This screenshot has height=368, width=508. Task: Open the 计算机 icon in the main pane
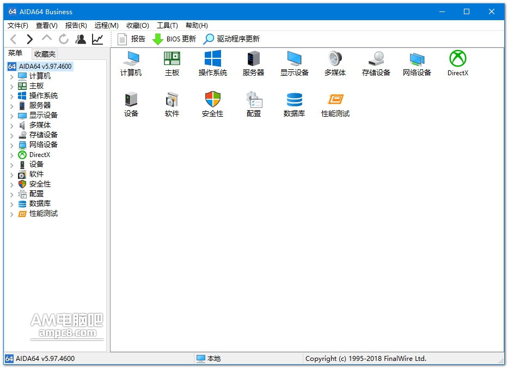coord(131,64)
